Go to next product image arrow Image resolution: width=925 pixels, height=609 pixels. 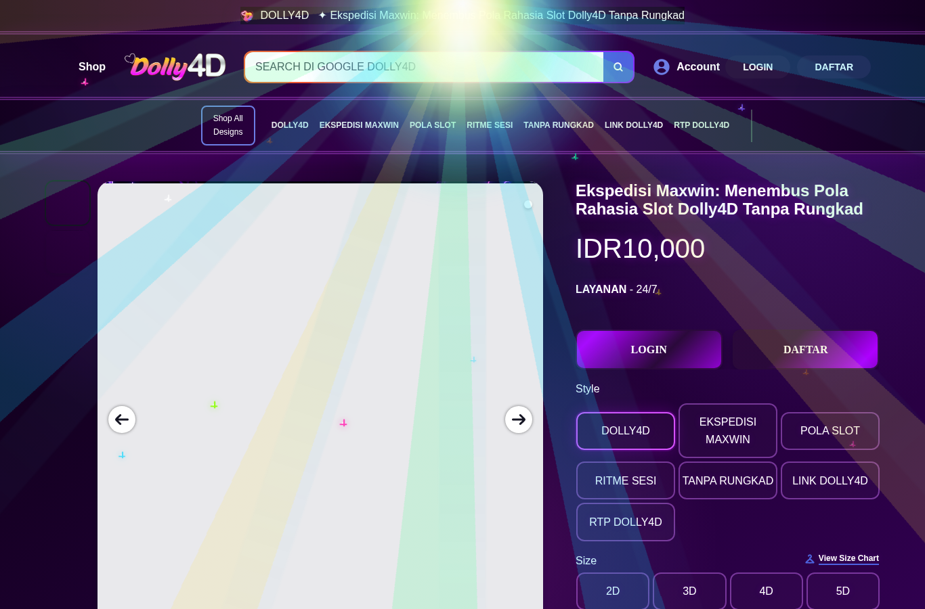click(519, 420)
